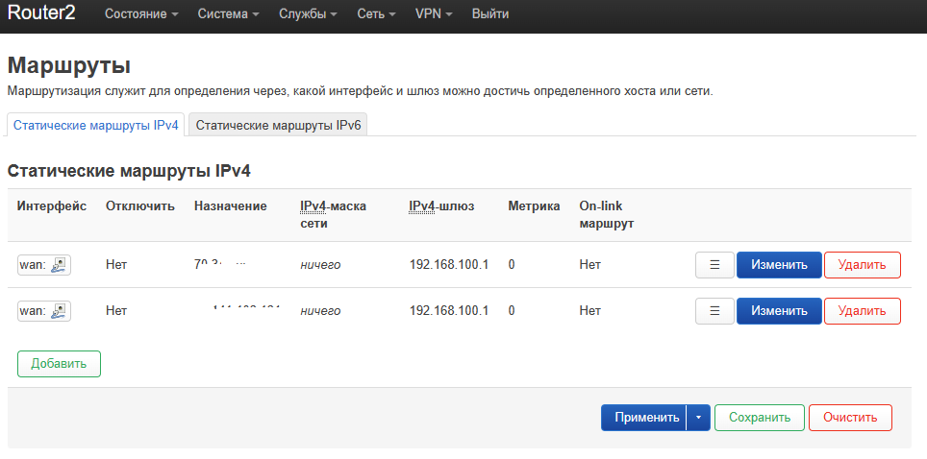Delete the first route via Удалить
This screenshot has width=927, height=459.
coord(862,265)
